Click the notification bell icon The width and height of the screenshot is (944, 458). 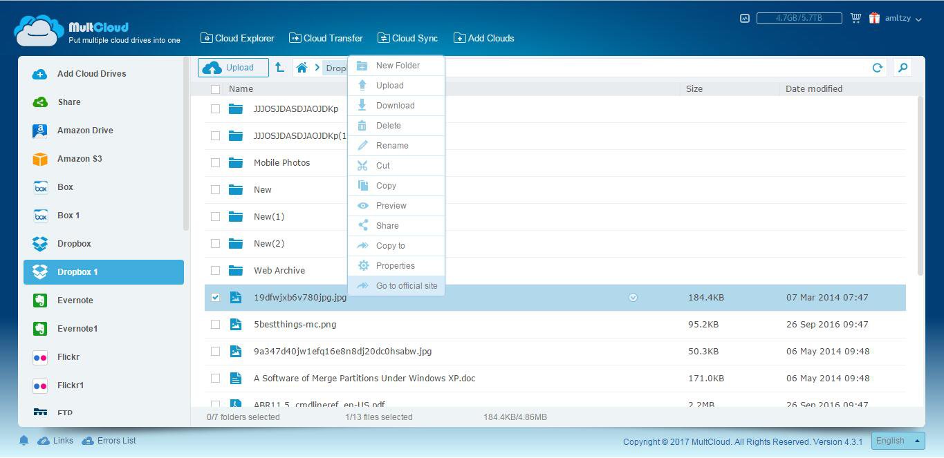[24, 441]
